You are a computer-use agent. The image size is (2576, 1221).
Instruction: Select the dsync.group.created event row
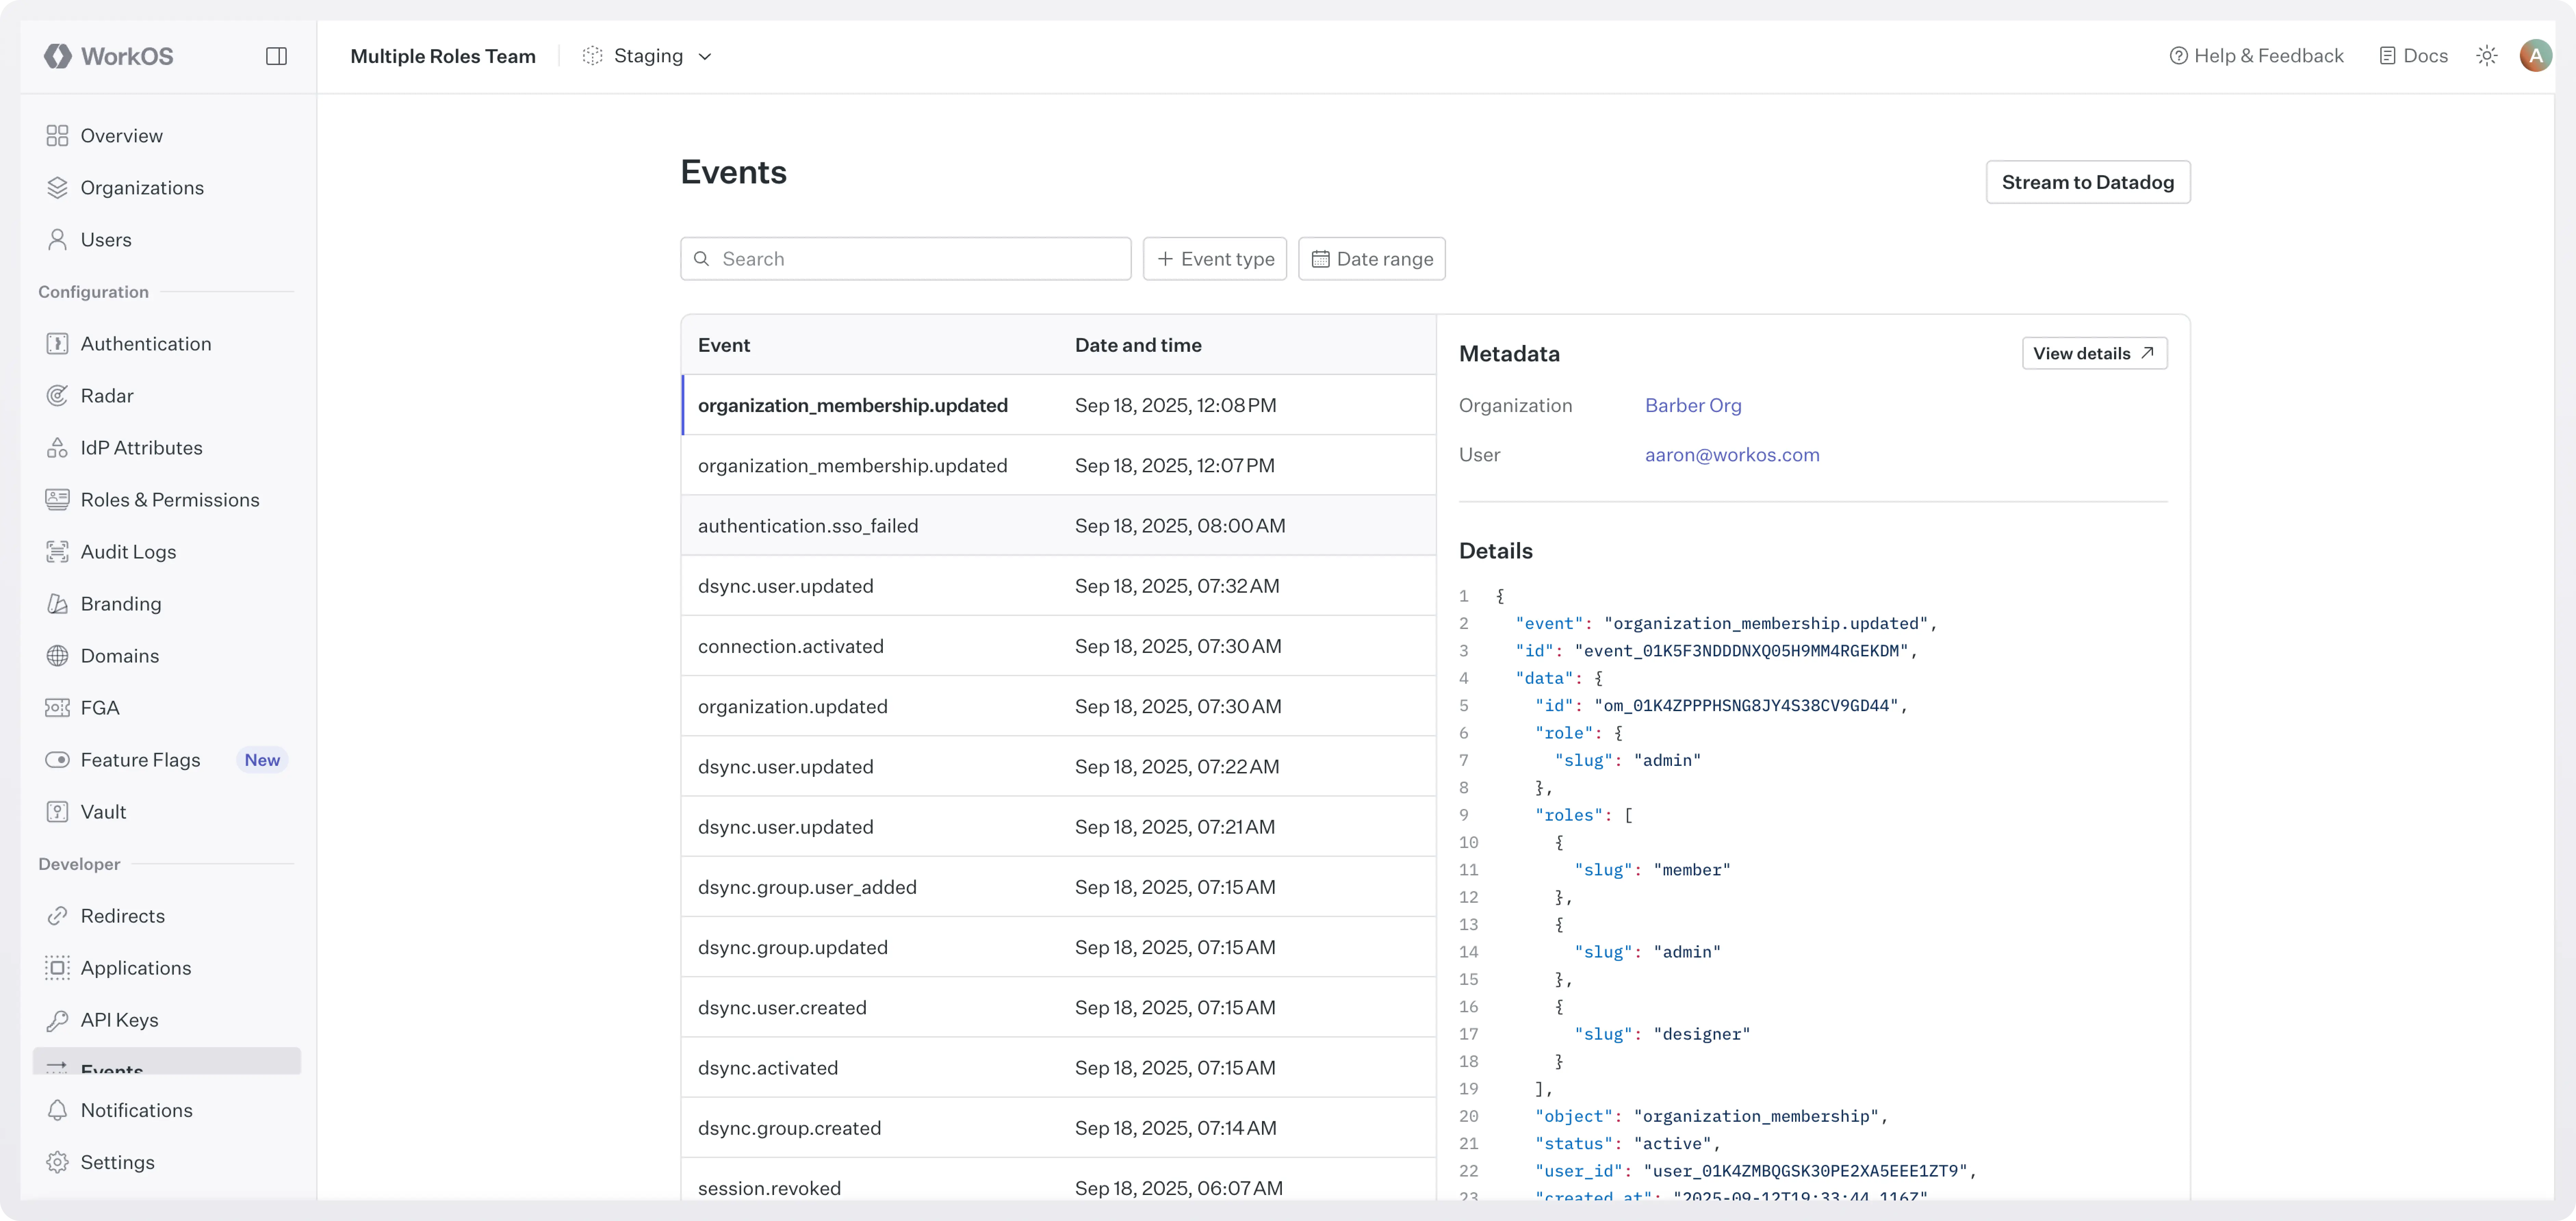click(1059, 1128)
